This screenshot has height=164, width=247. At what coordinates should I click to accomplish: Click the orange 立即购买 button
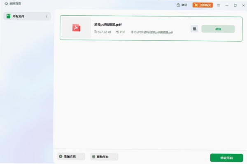point(203,5)
